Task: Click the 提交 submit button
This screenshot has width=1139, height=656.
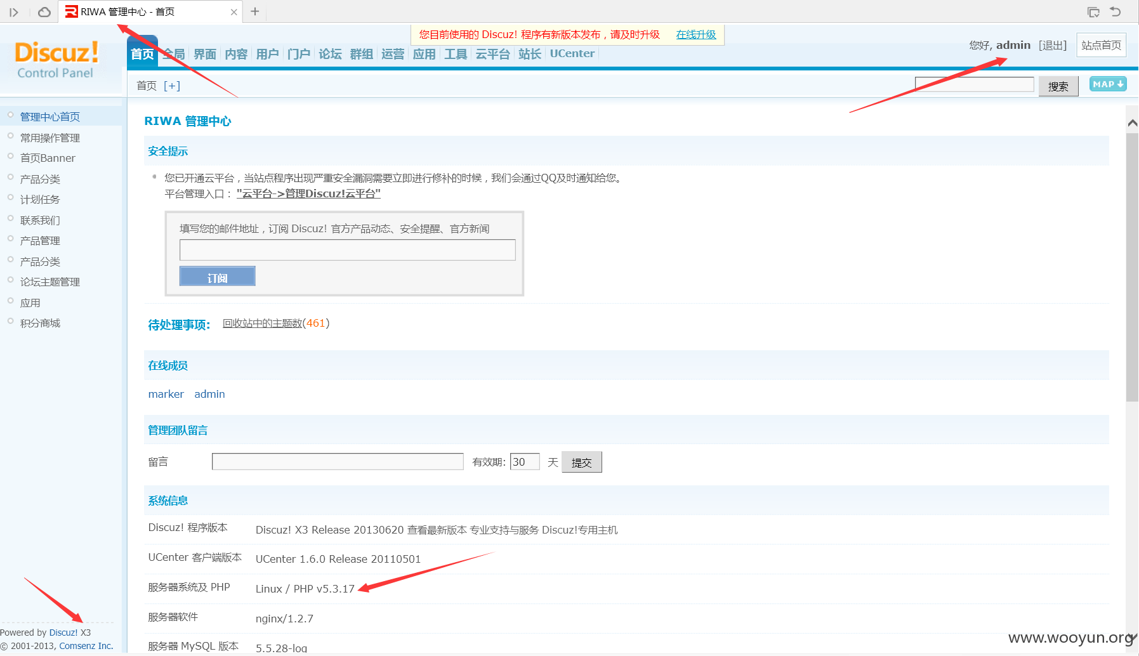Action: (x=581, y=462)
